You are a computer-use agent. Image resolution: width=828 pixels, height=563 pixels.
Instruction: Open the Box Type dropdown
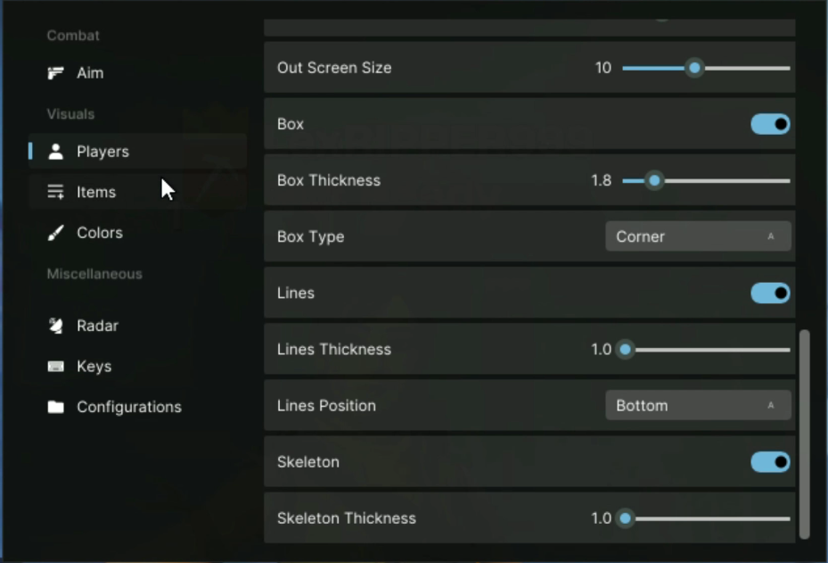[698, 236]
